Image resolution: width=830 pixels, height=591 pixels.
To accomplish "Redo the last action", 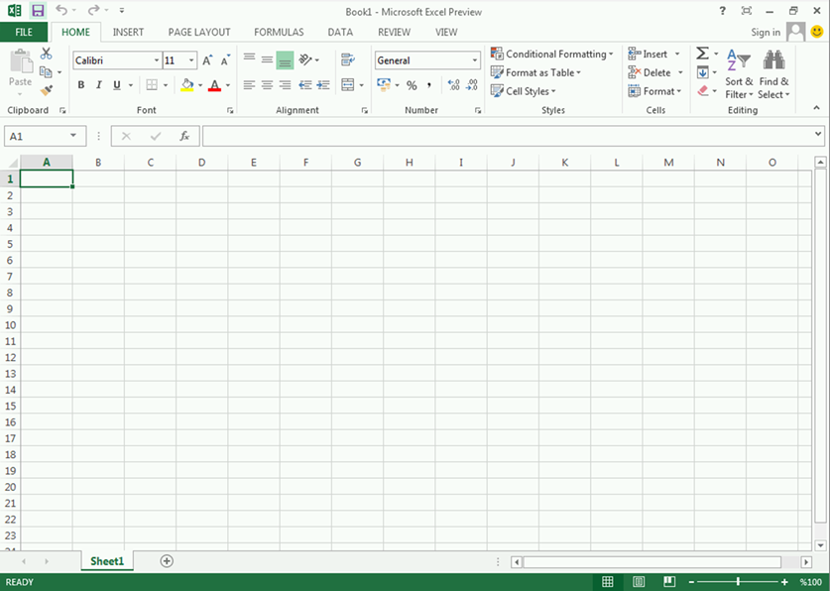I will [93, 10].
